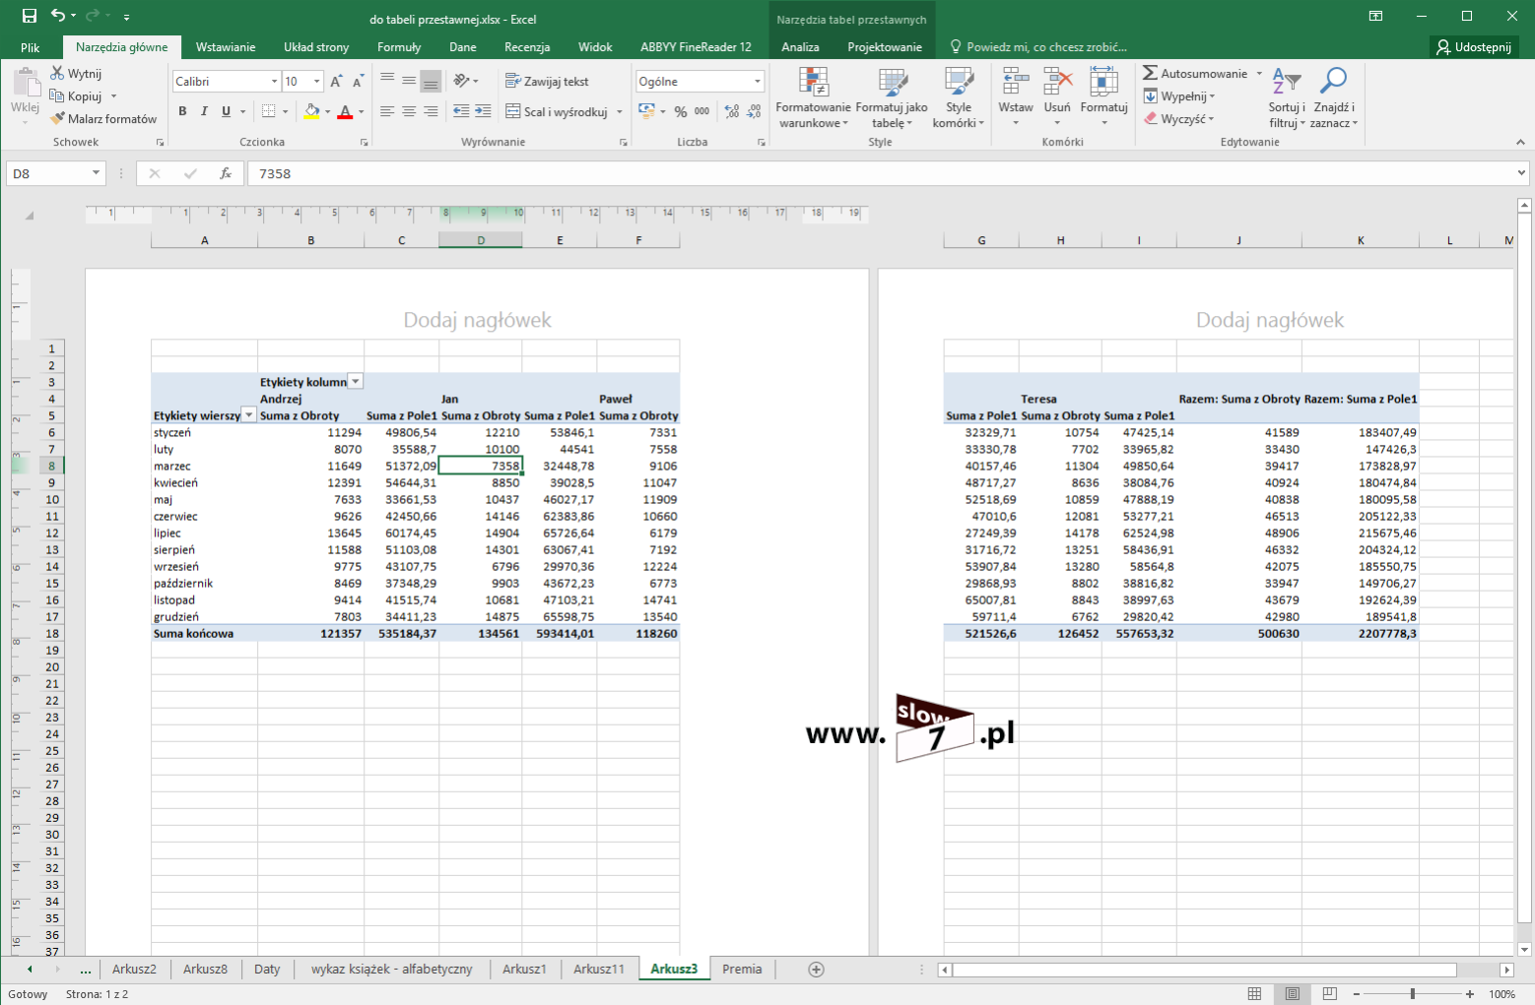Add a new sheet with plus button
Image resolution: width=1535 pixels, height=1005 pixels.
(x=816, y=970)
